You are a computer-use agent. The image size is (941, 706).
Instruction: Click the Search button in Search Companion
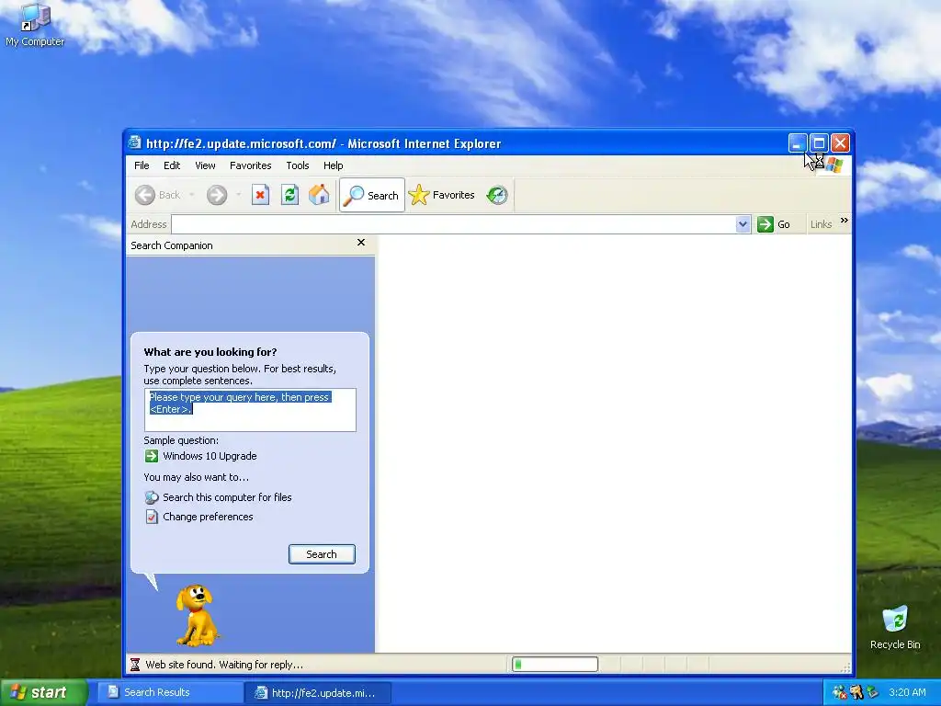coord(322,554)
